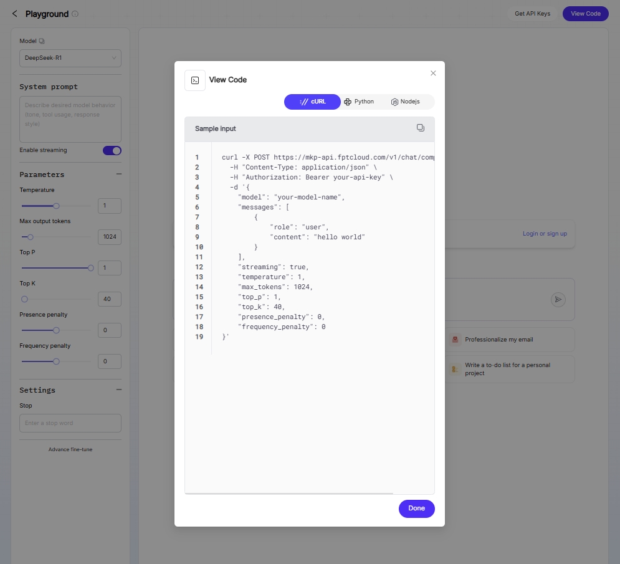
Task: Click the copy icon beside Model label
Action: tap(42, 41)
